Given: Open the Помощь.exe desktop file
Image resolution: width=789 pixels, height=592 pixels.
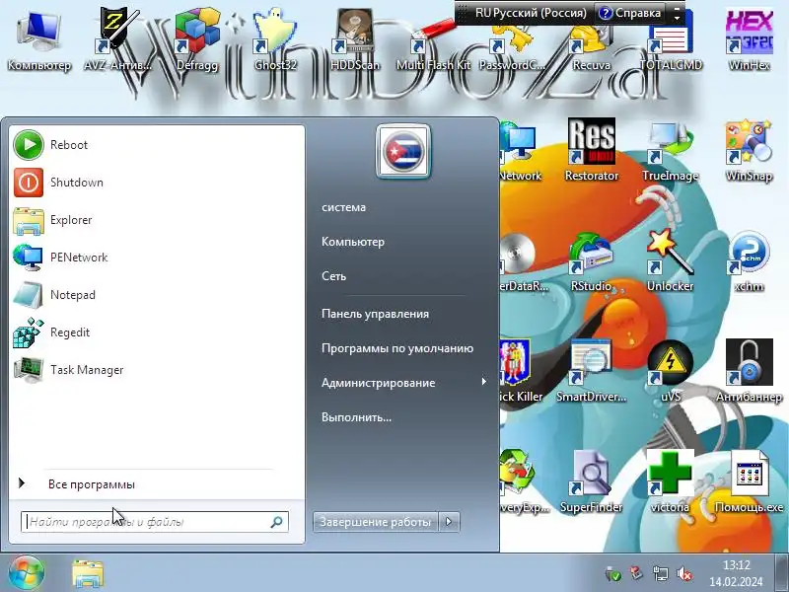Looking at the screenshot, I should click(x=749, y=482).
